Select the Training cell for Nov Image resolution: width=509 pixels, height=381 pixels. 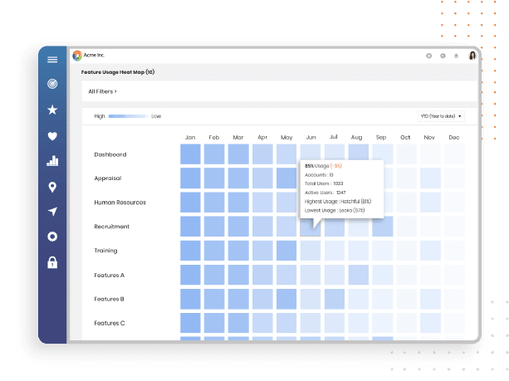[x=430, y=251]
